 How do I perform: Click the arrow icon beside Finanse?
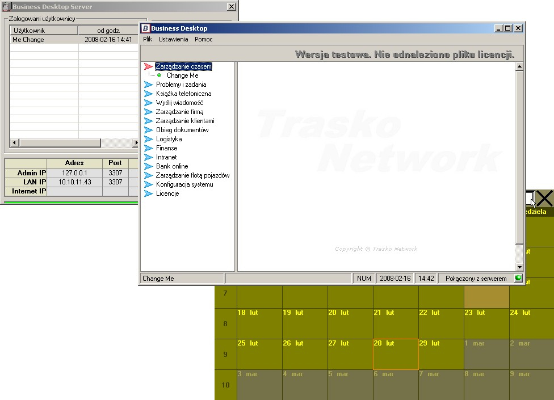click(148, 148)
